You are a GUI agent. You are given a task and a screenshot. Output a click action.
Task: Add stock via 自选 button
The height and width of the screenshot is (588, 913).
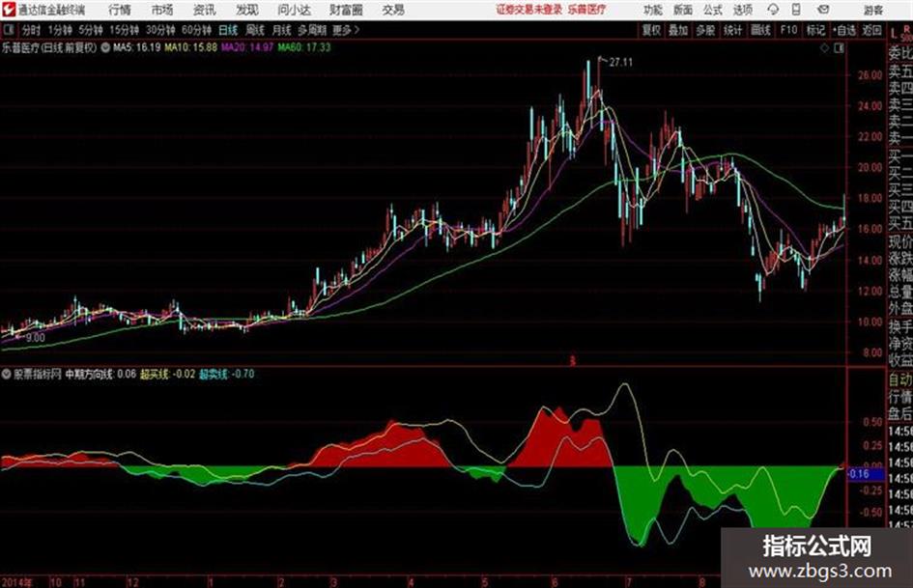[x=844, y=30]
